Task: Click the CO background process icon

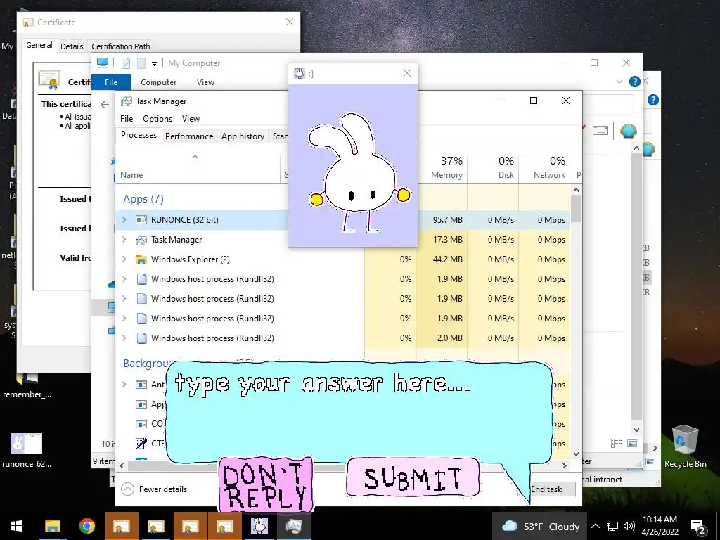Action: [141, 424]
